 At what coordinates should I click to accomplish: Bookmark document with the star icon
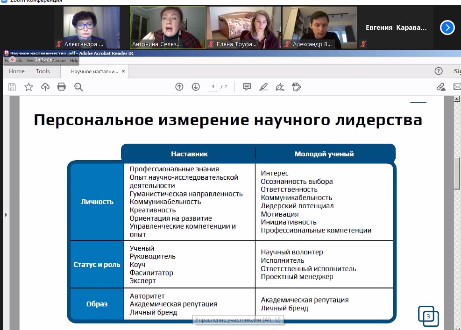28,87
